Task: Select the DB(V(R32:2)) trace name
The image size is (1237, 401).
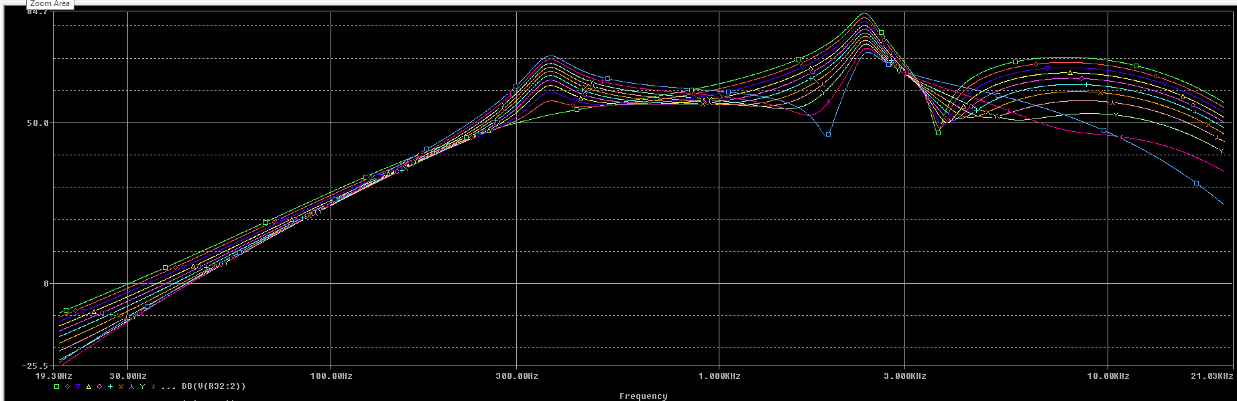Action: click(213, 386)
